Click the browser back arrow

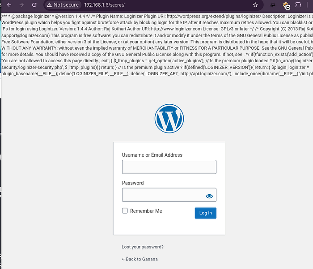[9, 5]
